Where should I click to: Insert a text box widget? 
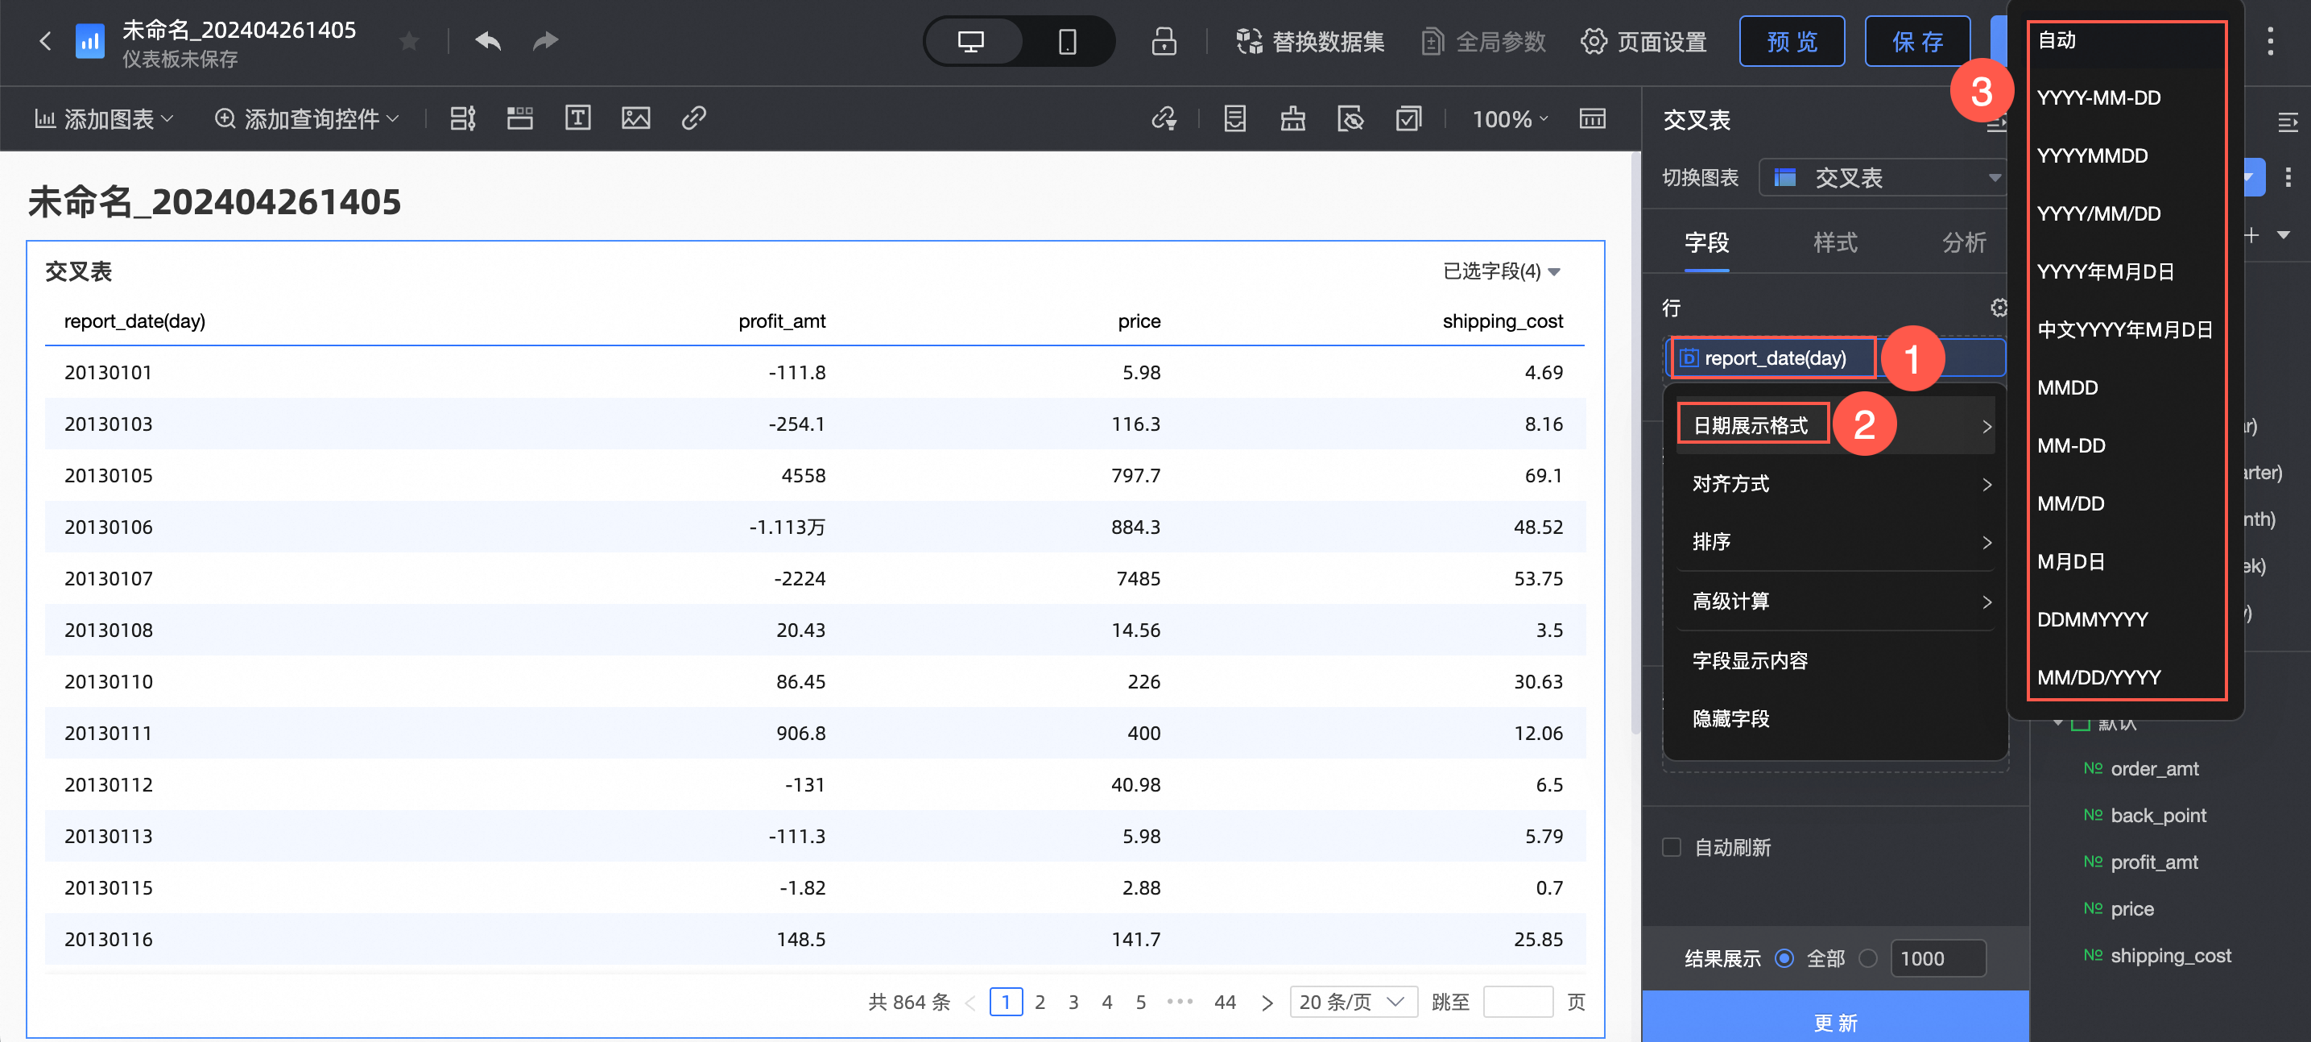(578, 118)
